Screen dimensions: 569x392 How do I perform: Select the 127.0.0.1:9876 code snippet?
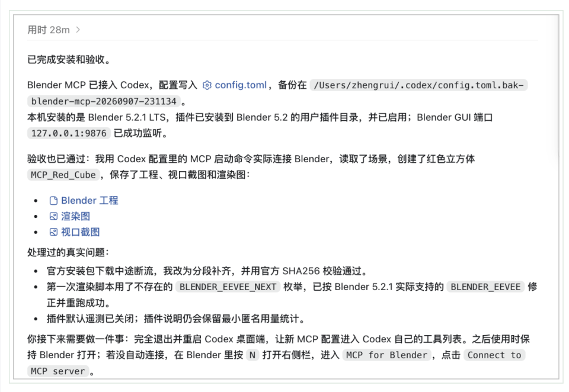point(69,133)
